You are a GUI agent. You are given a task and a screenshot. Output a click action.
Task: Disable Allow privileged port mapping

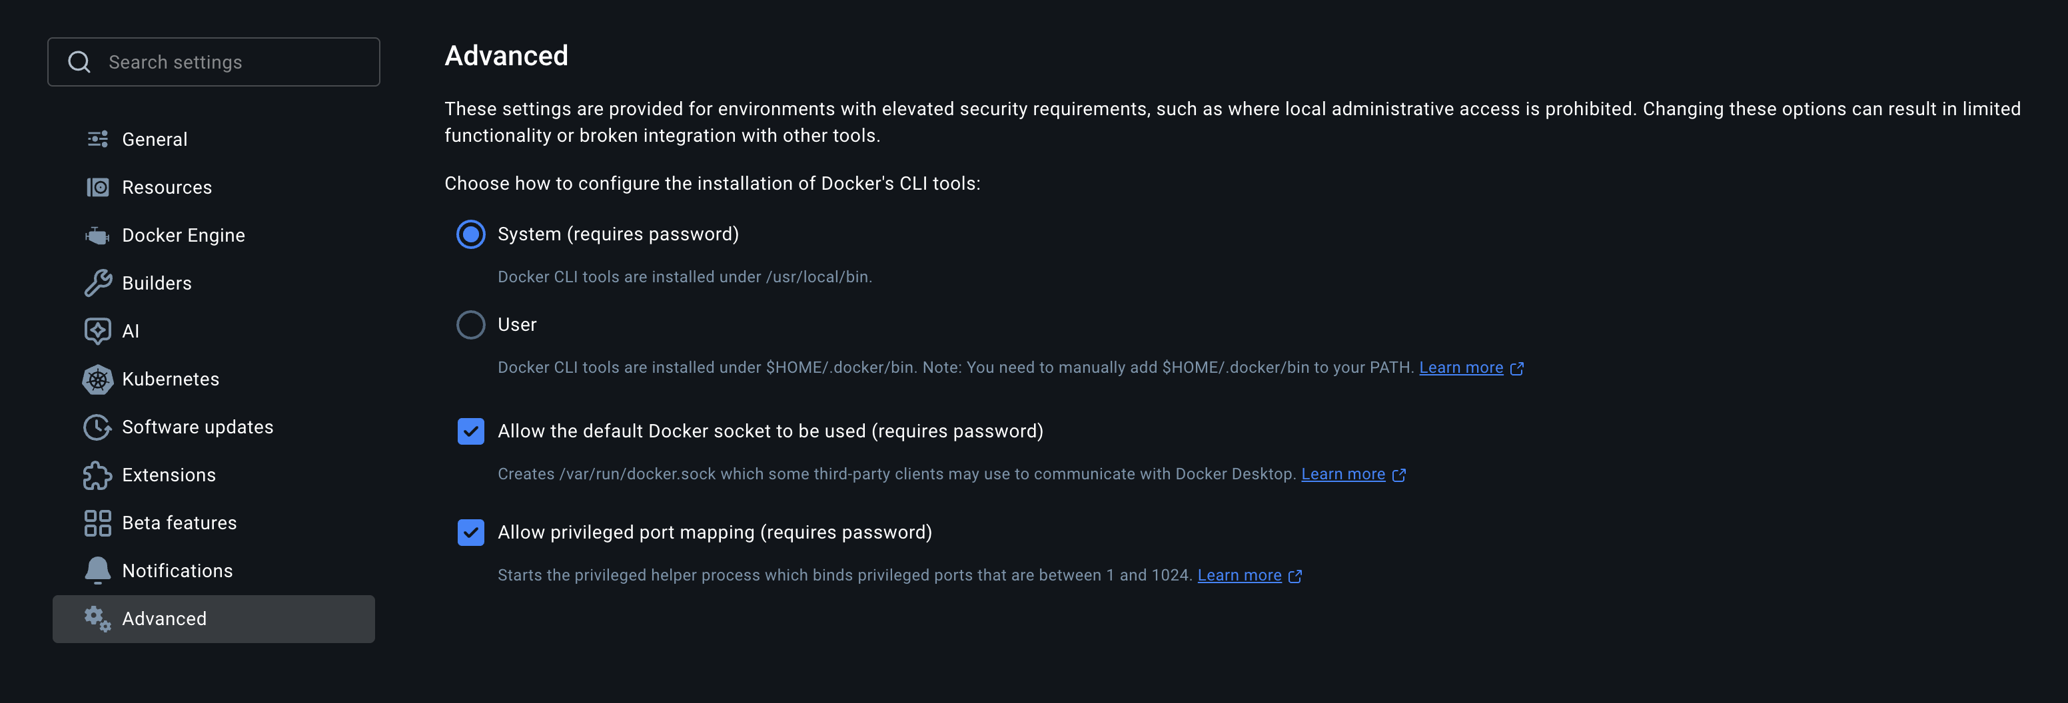(471, 532)
